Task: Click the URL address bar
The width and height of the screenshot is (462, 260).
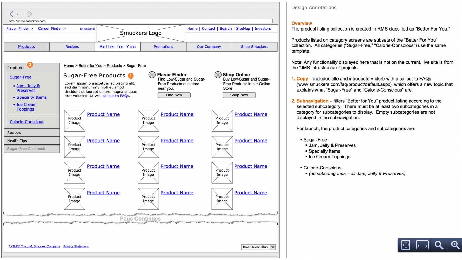Action: (x=140, y=21)
